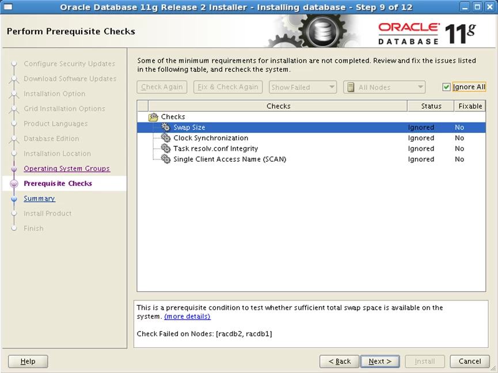Click the server icon in the All Nodes selector
498x373 pixels.
(x=351, y=87)
